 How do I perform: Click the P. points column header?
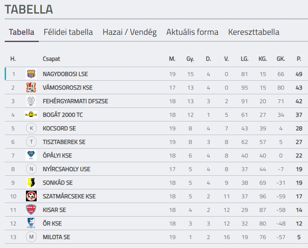(299, 59)
